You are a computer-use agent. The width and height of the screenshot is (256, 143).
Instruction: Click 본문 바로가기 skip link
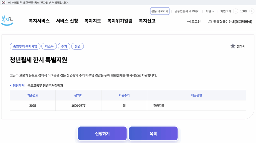pos(160,11)
